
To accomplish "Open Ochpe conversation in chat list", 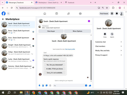I will pyautogui.click(x=18, y=53).
